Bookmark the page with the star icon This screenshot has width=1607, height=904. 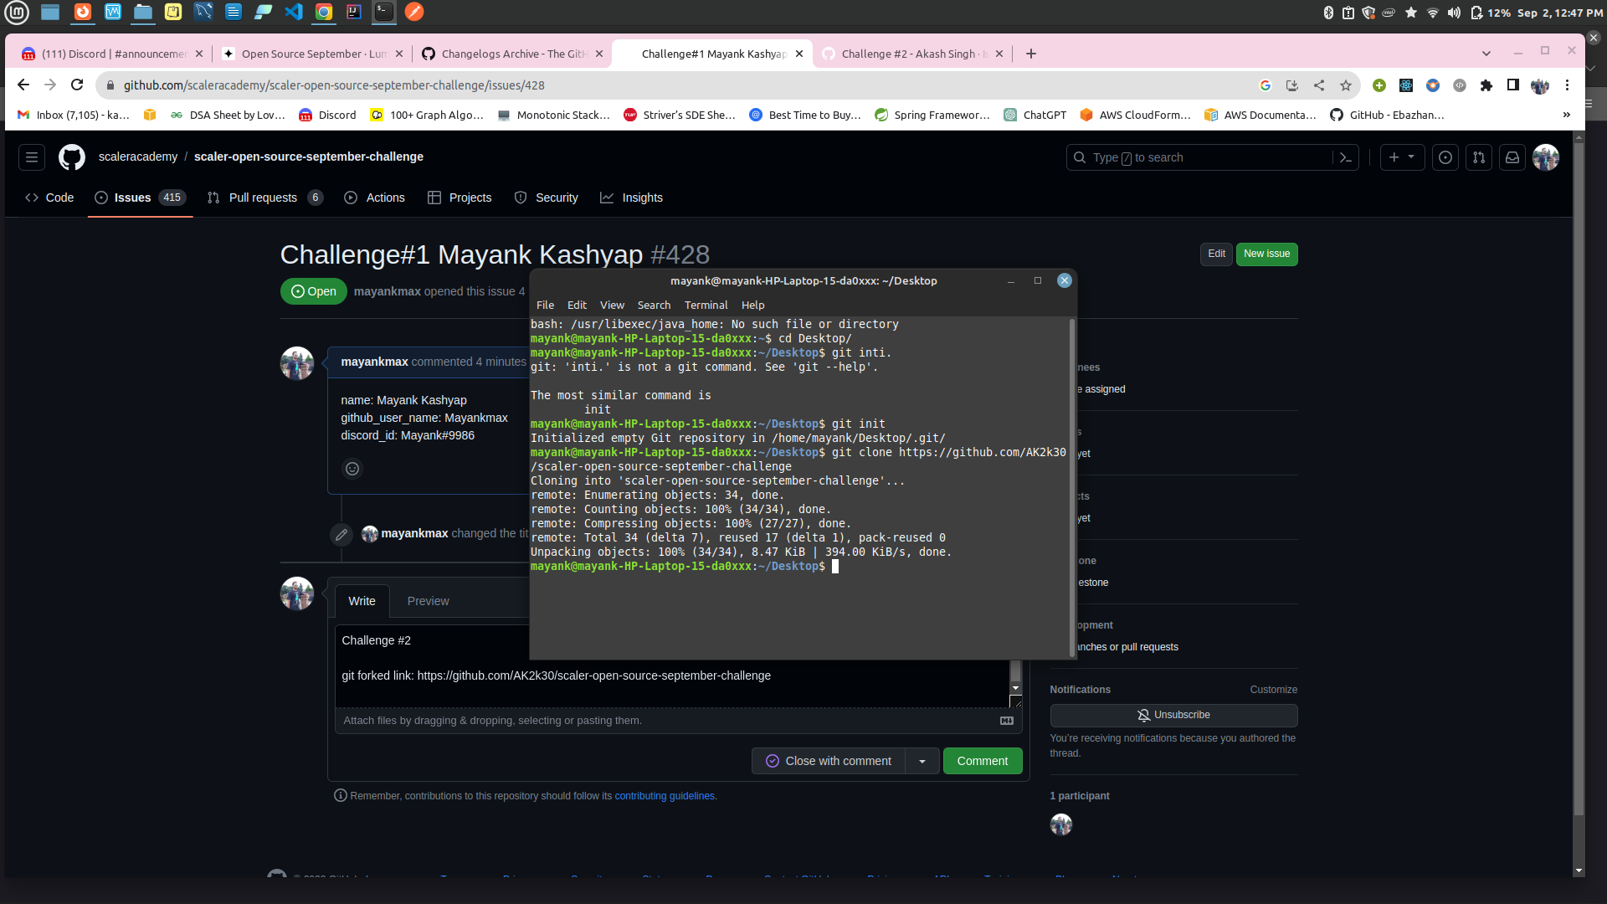(1346, 85)
